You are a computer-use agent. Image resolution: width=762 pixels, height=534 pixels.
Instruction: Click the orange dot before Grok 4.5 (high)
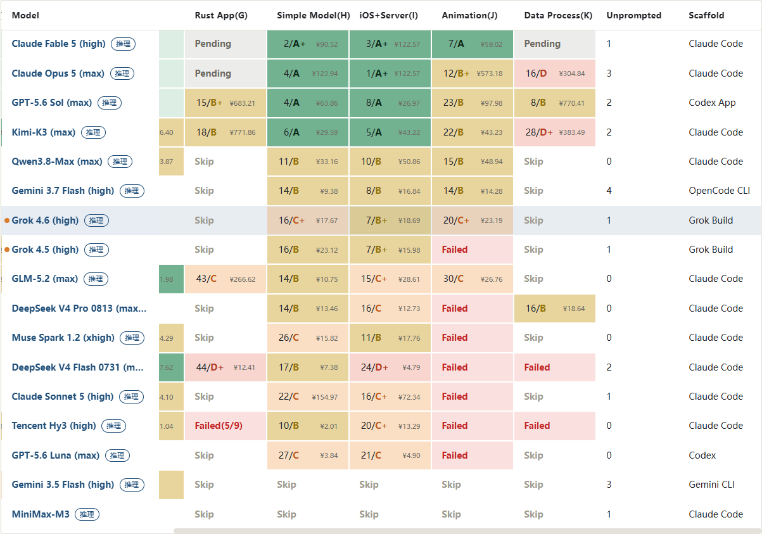click(7, 250)
